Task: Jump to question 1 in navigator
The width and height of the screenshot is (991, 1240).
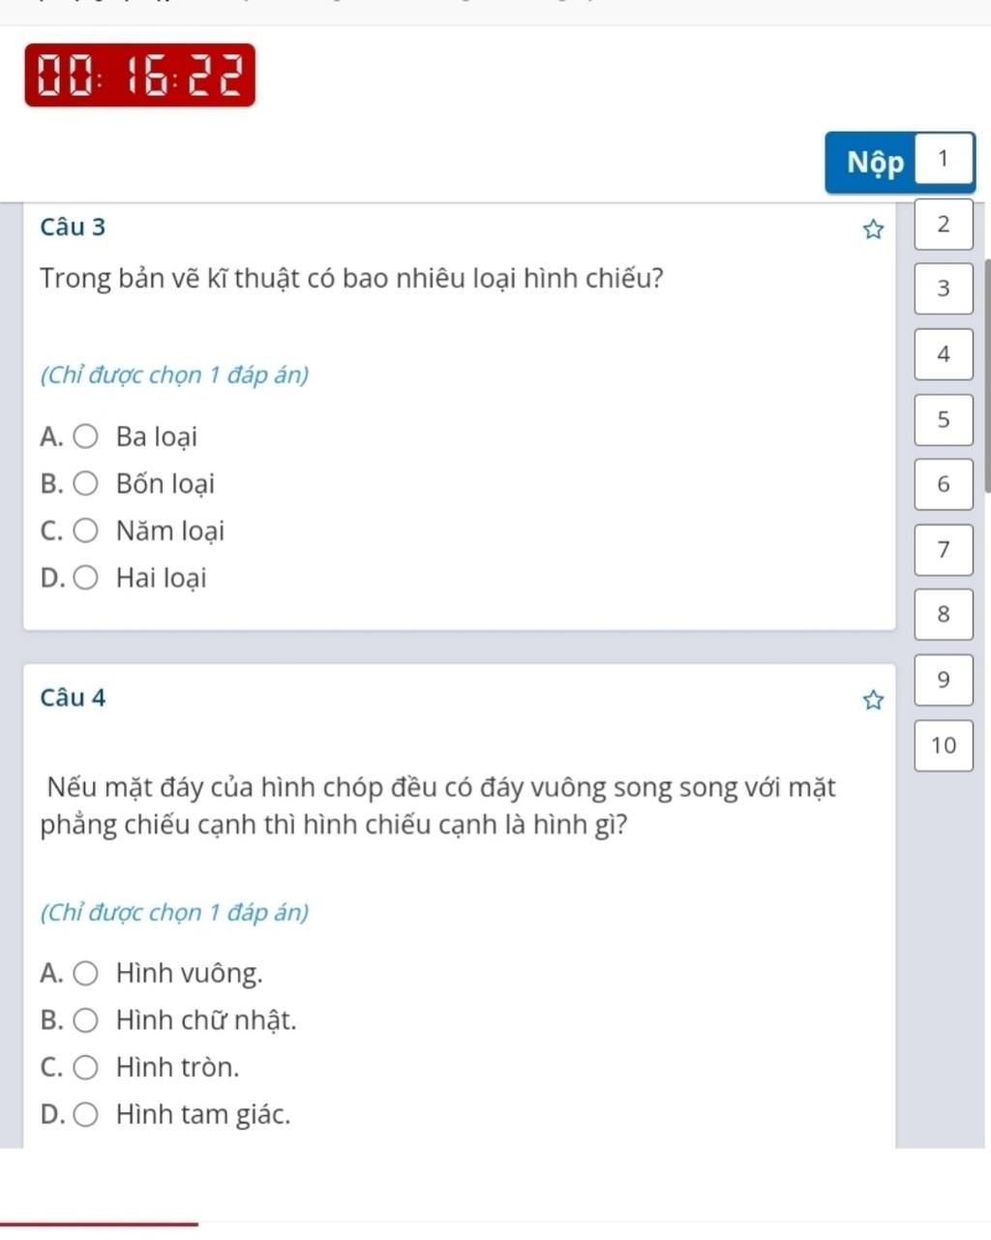Action: click(944, 159)
